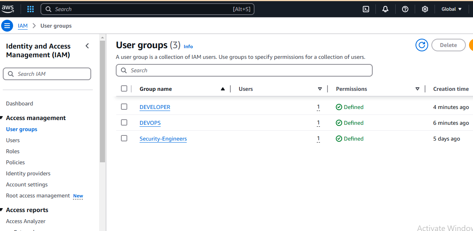This screenshot has width=473, height=231.
Task: Click the user groups Search field
Action: pyautogui.click(x=244, y=70)
